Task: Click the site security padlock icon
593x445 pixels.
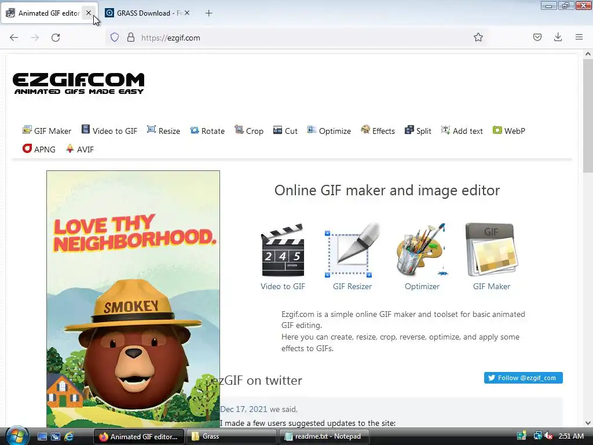Action: pyautogui.click(x=130, y=37)
